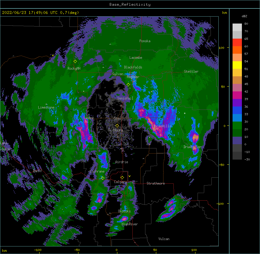Select the yellow diamond marker between Olds and Didsbury
The image size is (260, 254).
(117, 126)
